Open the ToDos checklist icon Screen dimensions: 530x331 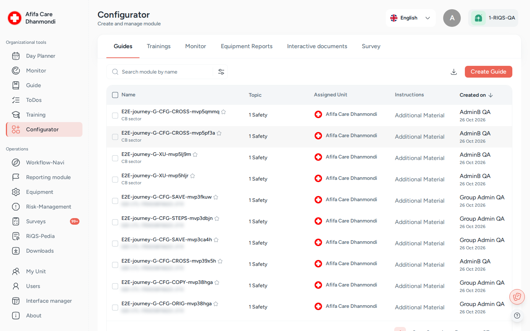[x=16, y=100]
